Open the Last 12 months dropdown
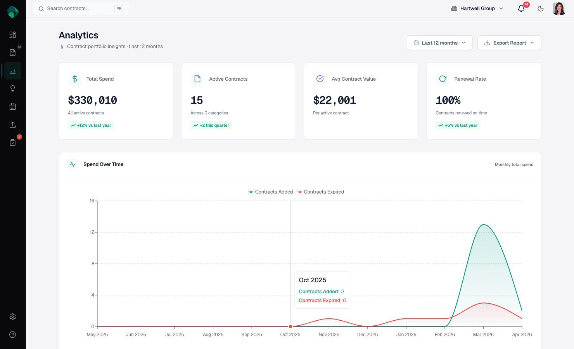574x349 pixels. (439, 43)
